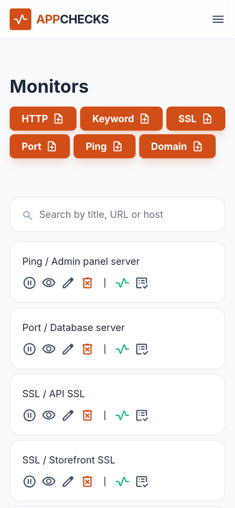Open activity pulse for API SSL

(x=122, y=415)
